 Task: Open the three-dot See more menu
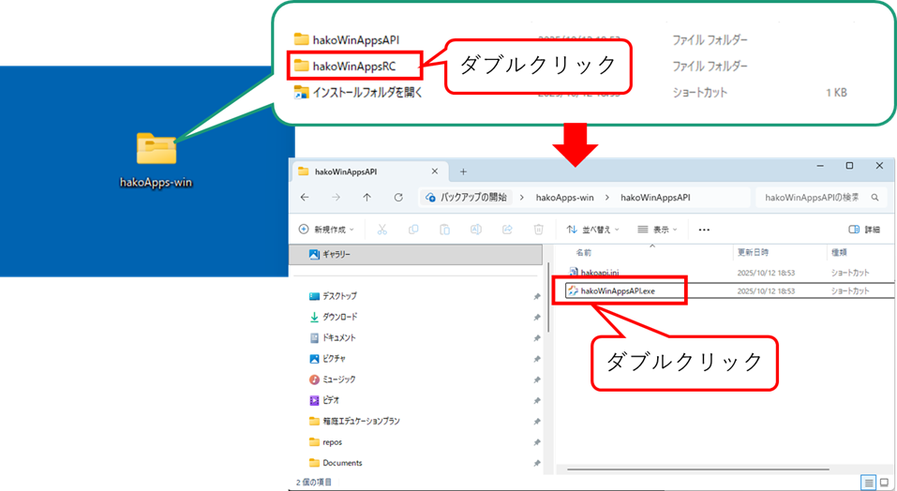pyautogui.click(x=704, y=230)
